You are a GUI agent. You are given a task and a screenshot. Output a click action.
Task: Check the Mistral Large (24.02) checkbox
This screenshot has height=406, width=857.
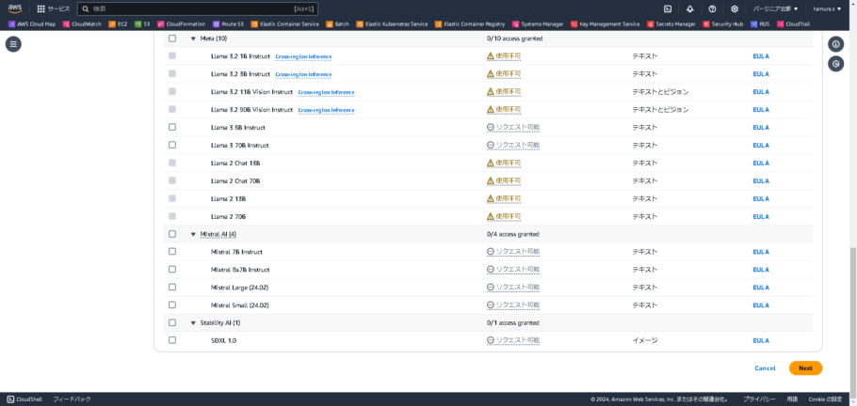[x=172, y=287]
